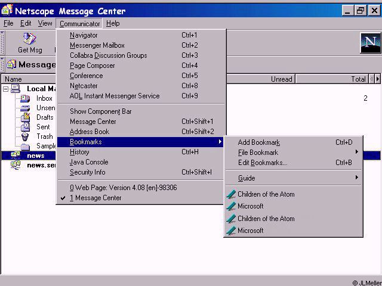Screen dimensions: 382x286
Task: Choose Navigator from the menu
Action: (141, 35)
